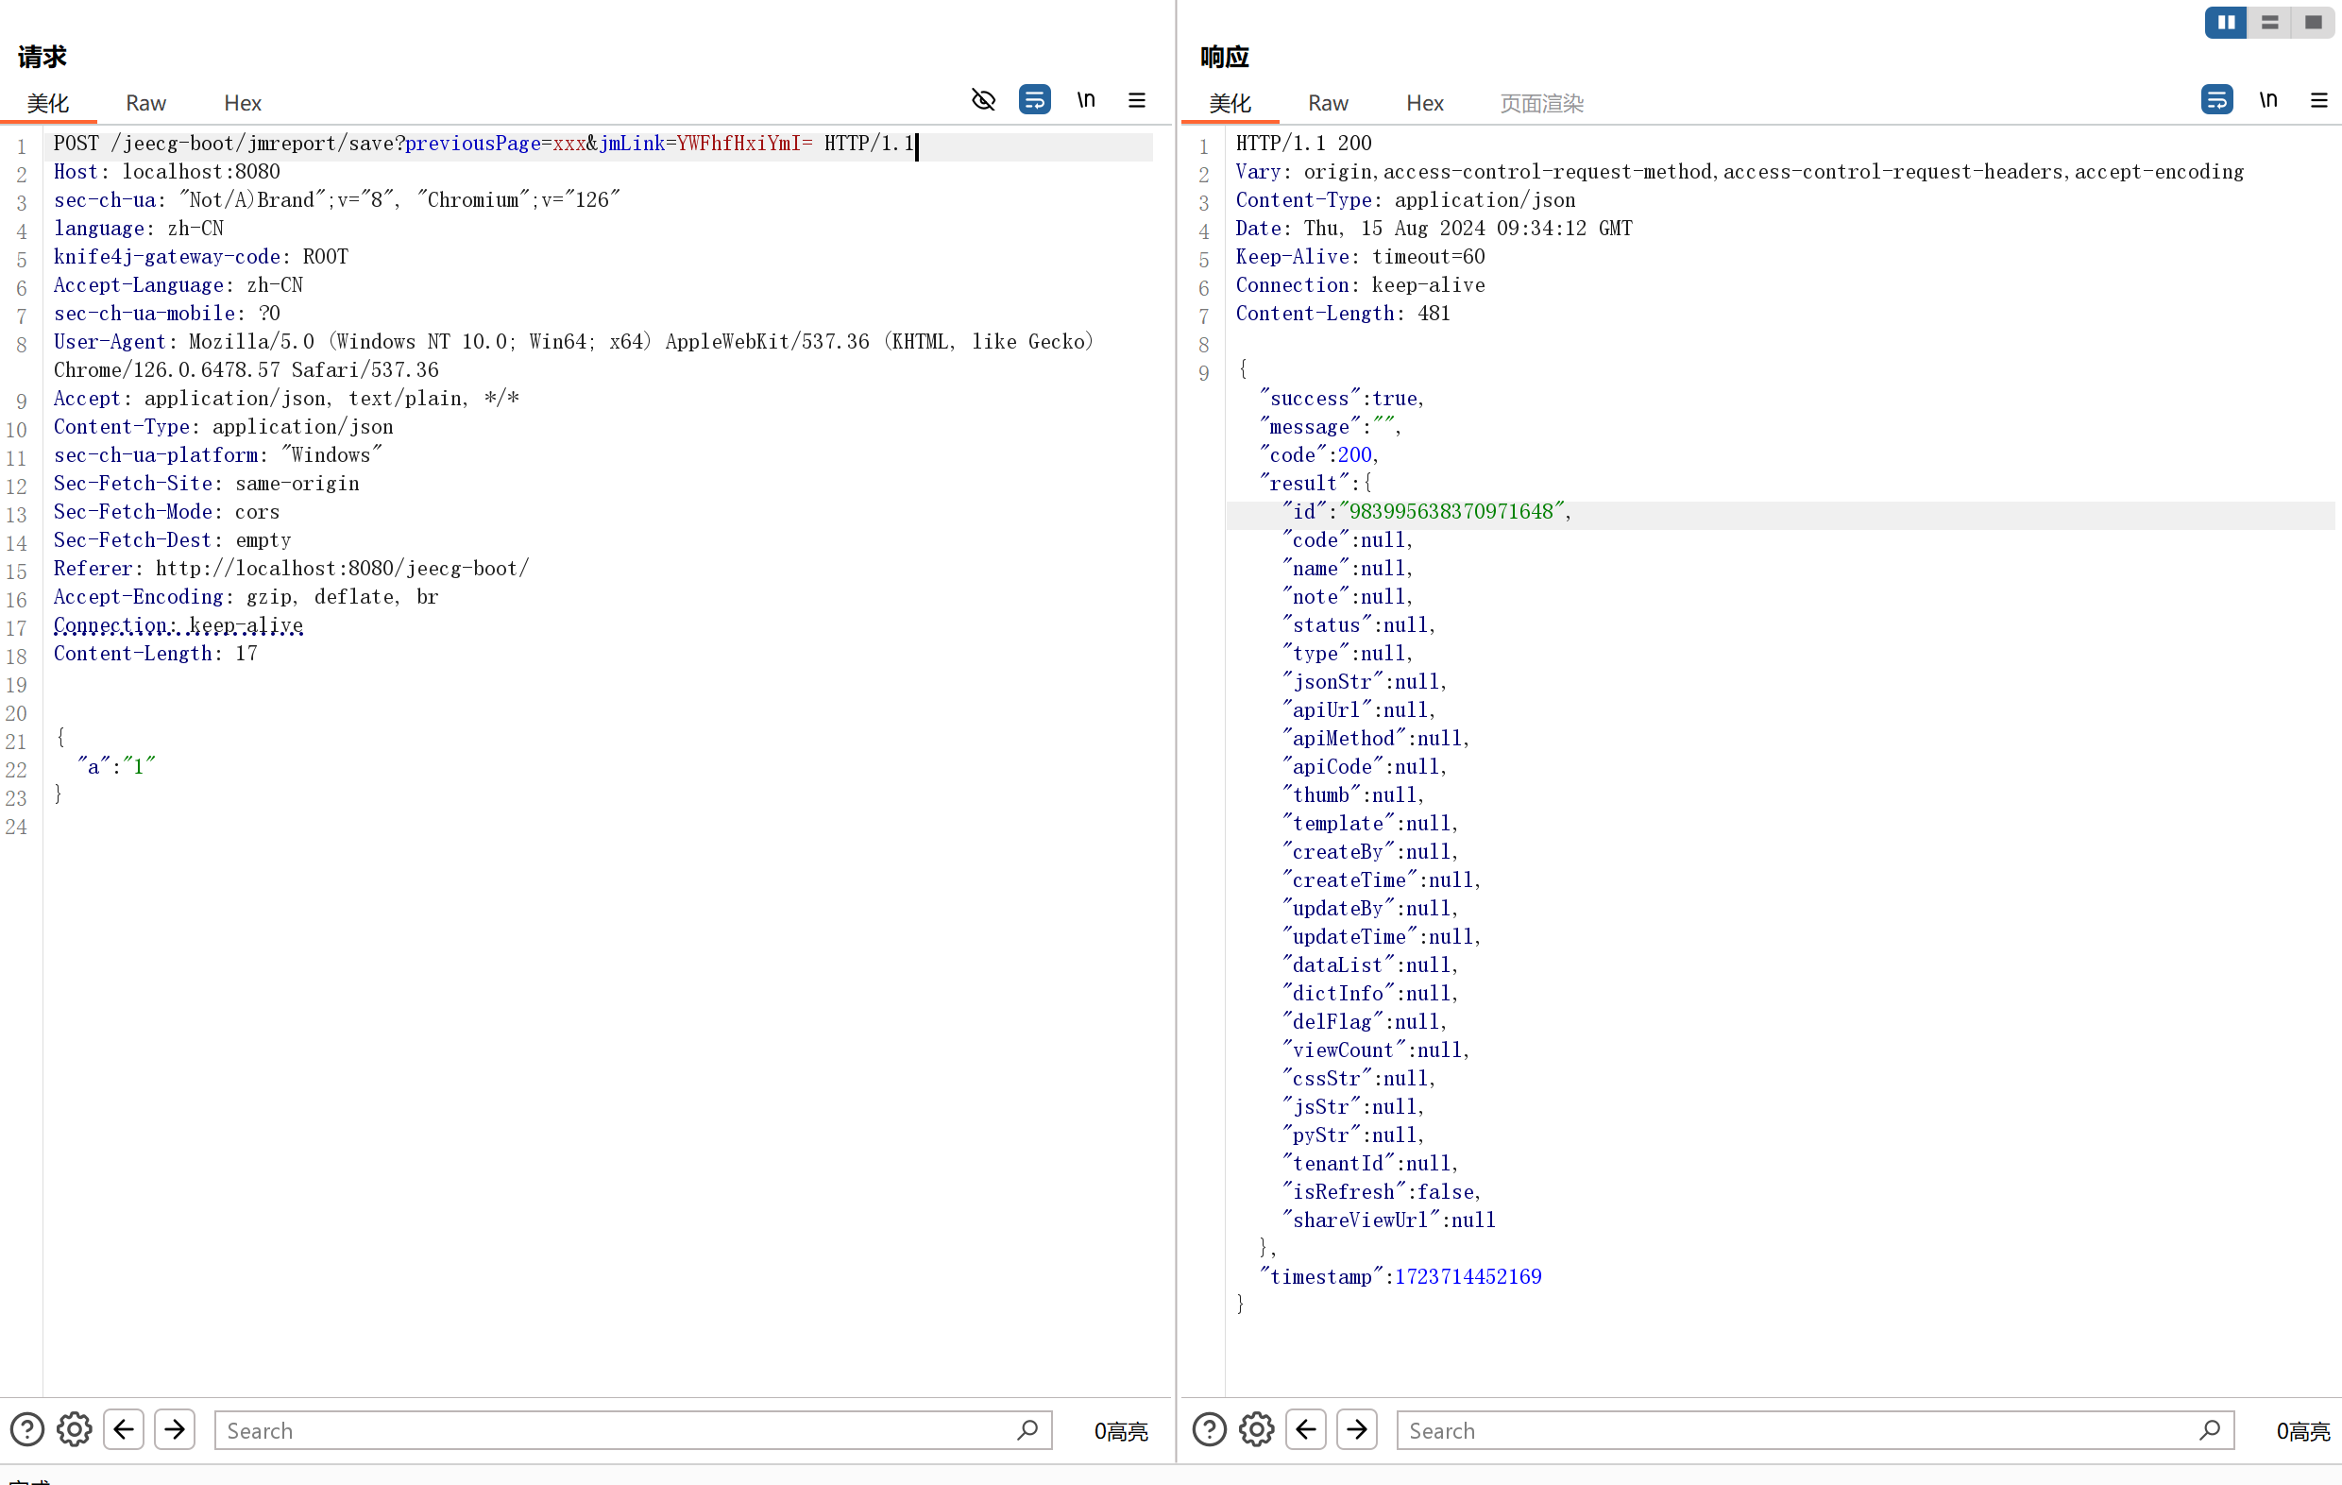Click the request 0高亮 match counter
Image resolution: width=2342 pixels, height=1485 pixels.
[1120, 1430]
